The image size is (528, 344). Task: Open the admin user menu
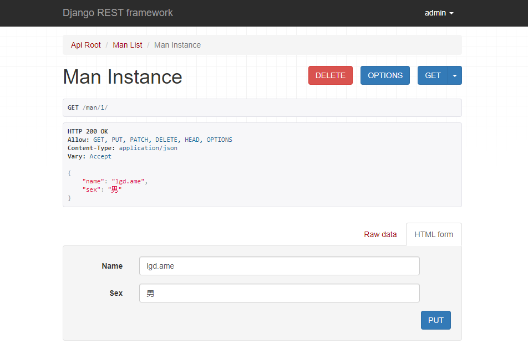point(438,13)
